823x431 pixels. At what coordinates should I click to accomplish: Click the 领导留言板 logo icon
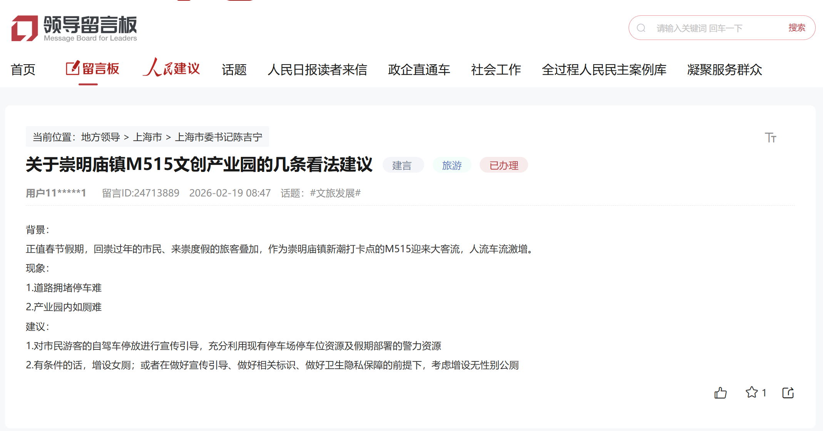point(24,28)
